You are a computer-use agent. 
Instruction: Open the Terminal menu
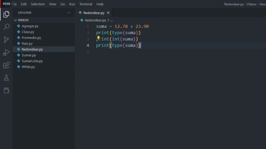tap(86, 4)
